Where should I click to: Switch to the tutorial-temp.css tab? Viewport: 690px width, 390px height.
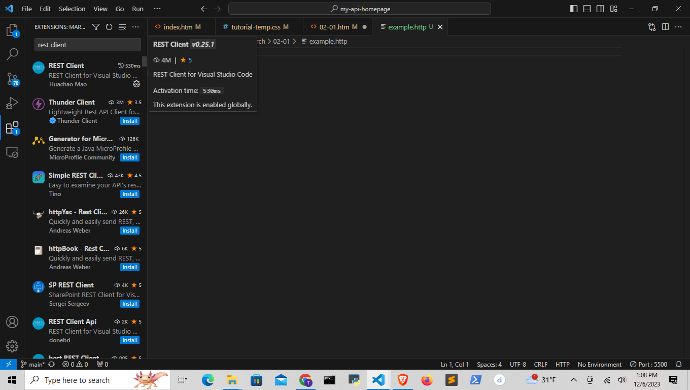point(259,27)
